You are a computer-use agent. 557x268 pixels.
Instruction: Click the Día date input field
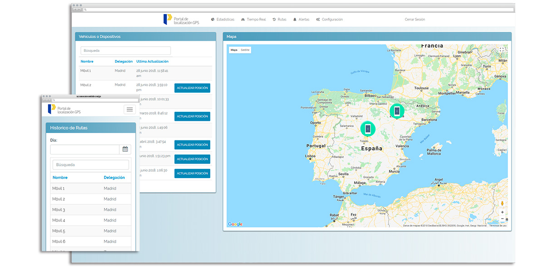coord(85,149)
